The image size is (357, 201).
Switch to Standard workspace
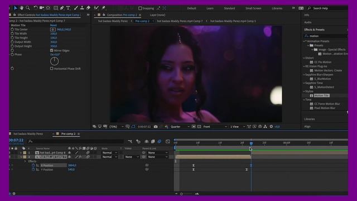pyautogui.click(x=229, y=8)
